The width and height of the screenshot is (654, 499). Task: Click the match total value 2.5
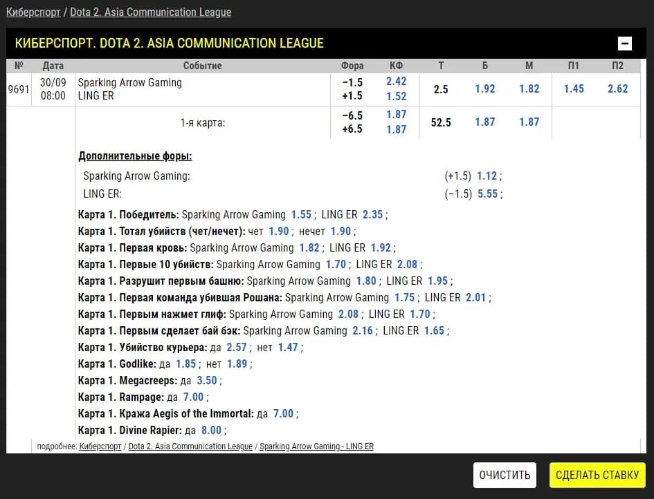(441, 89)
